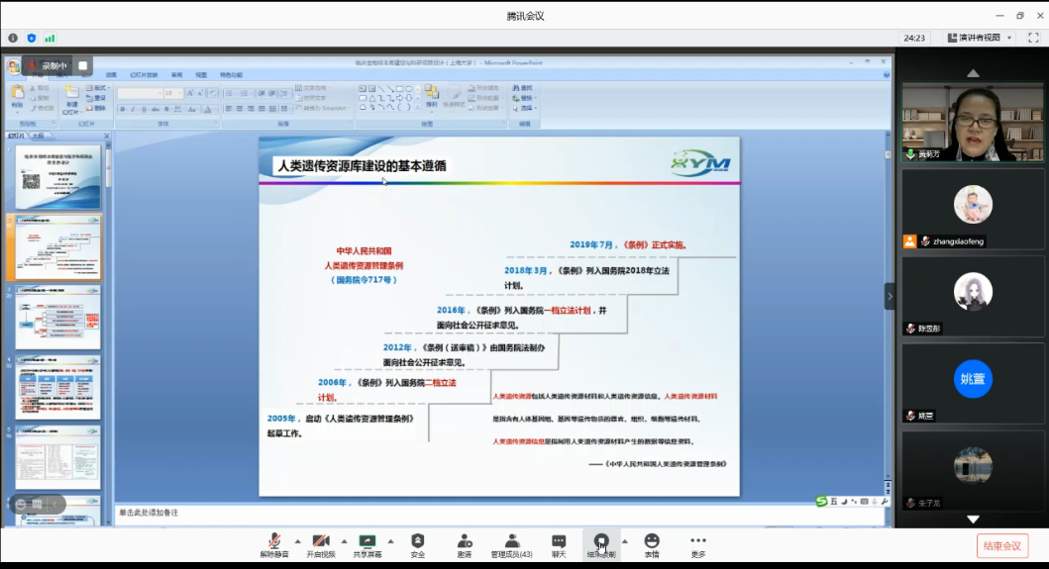Click the invite (邀请) icon

(465, 544)
